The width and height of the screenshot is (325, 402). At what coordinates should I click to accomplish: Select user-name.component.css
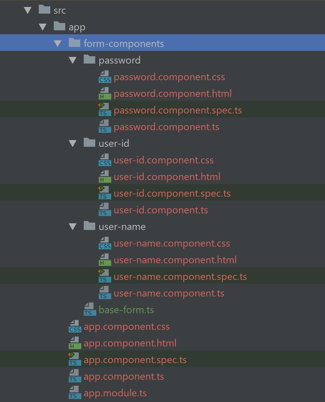[x=171, y=243]
